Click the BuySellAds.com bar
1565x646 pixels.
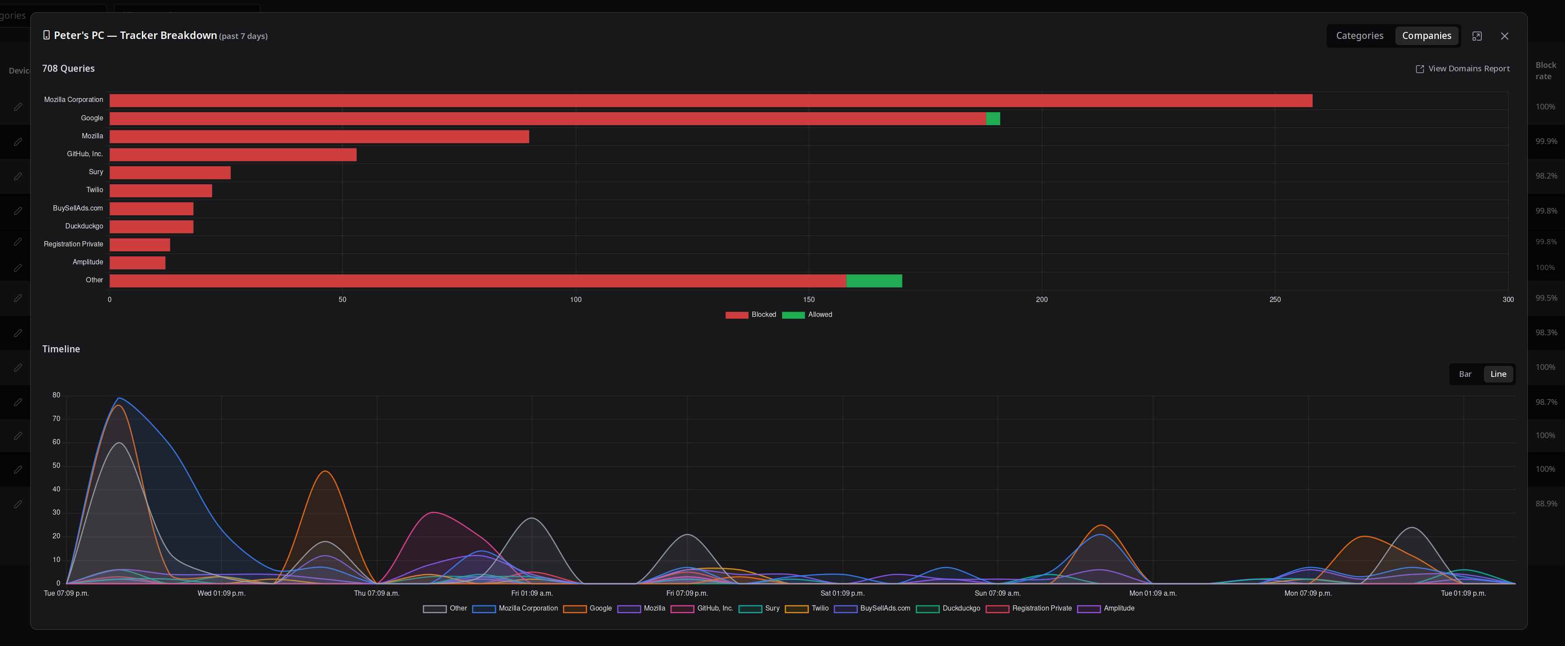pyautogui.click(x=151, y=209)
